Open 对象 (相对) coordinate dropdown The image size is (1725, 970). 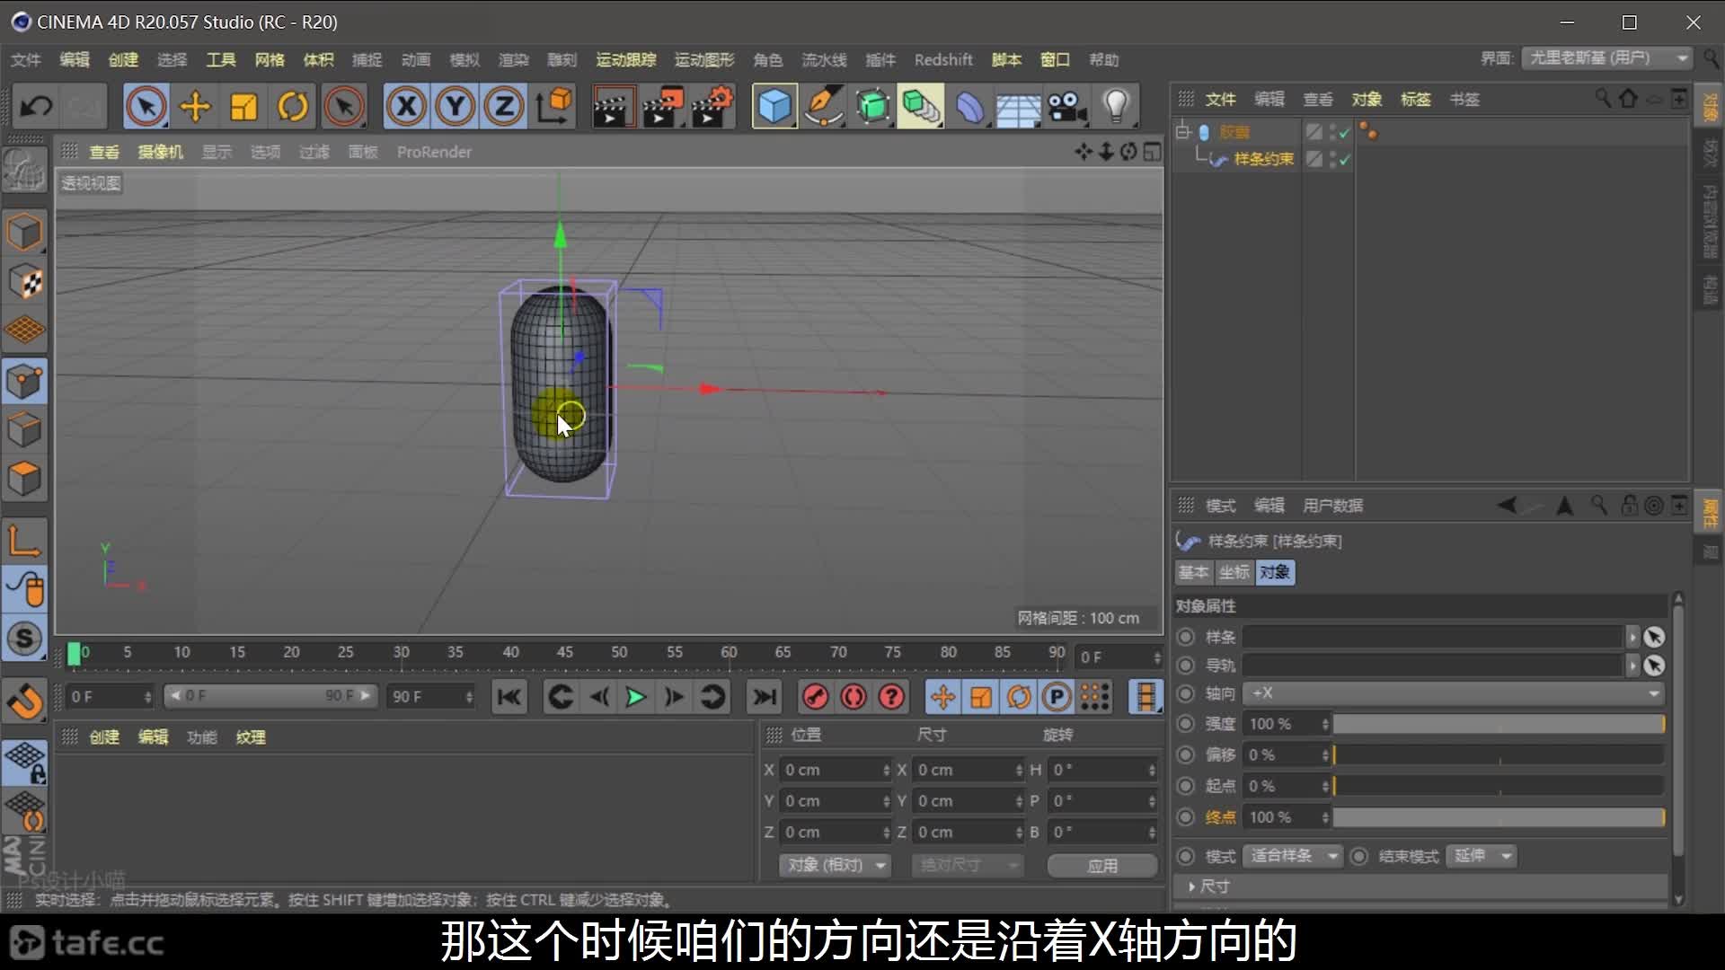834,865
